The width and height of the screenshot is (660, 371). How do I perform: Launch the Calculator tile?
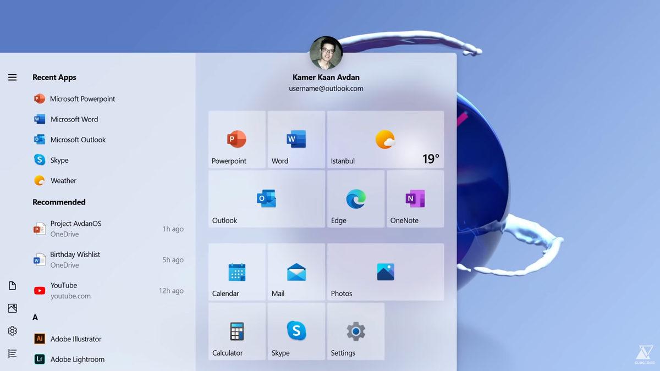(237, 331)
